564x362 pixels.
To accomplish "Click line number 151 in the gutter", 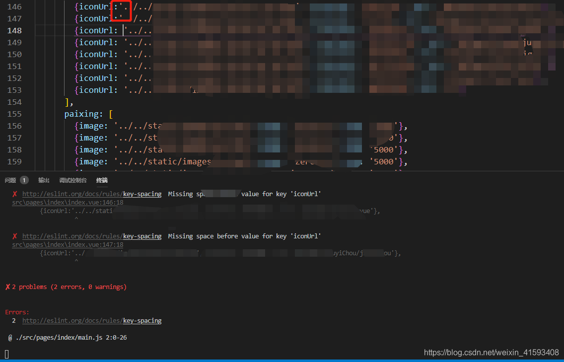I will pyautogui.click(x=14, y=66).
